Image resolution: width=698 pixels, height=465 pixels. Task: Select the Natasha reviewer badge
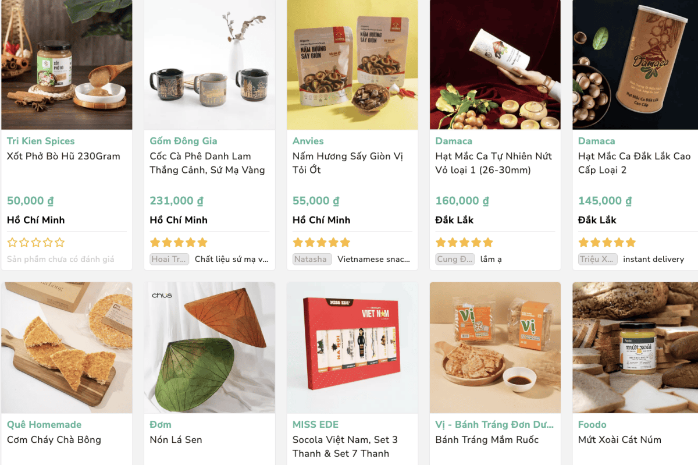312,259
